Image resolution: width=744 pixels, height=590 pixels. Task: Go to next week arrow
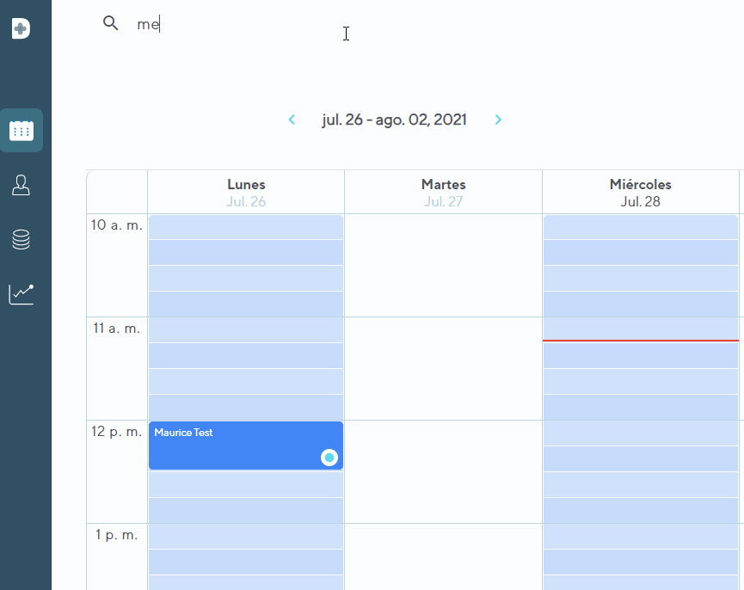498,120
